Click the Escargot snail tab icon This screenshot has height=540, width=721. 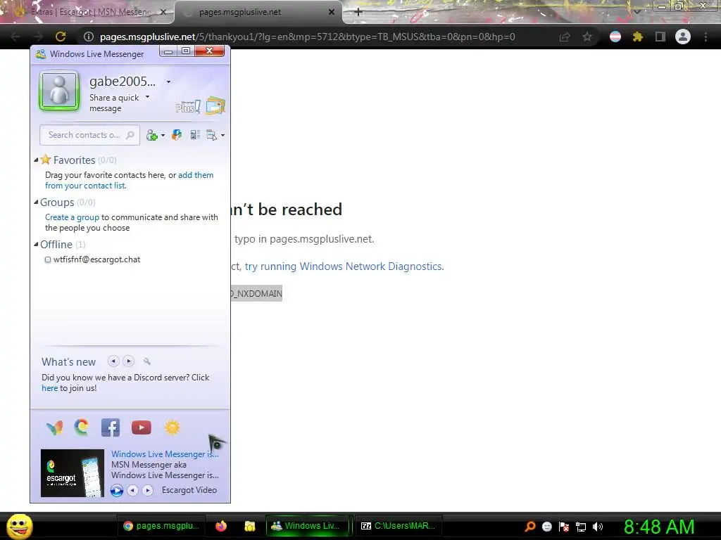click(x=82, y=427)
